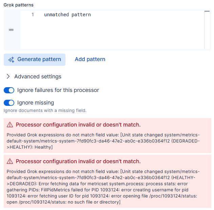Open the Advanced settings section label
The image size is (214, 210).
pyautogui.click(x=38, y=77)
